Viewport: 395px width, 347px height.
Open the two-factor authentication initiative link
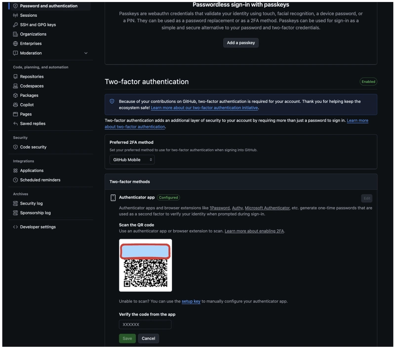pos(204,108)
